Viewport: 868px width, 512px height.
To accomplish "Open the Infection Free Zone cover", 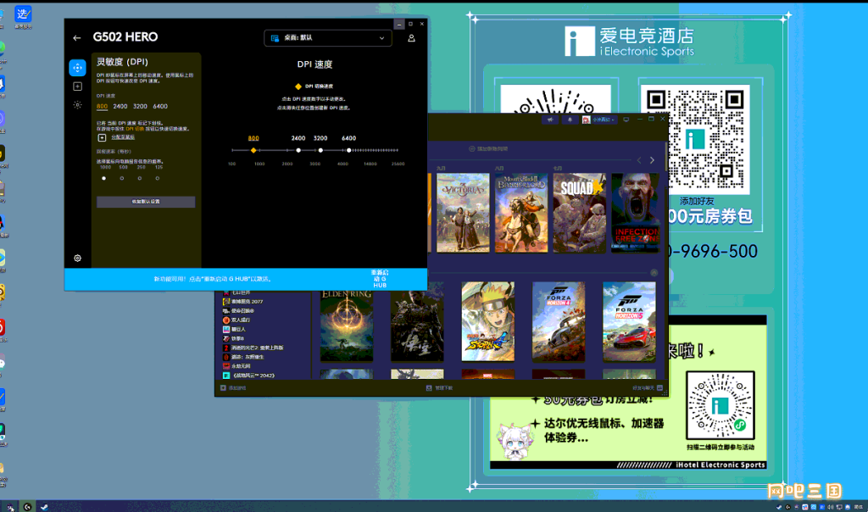I will 636,213.
